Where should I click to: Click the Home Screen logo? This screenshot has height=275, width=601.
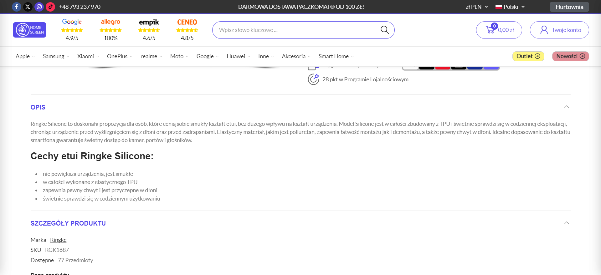tap(29, 30)
